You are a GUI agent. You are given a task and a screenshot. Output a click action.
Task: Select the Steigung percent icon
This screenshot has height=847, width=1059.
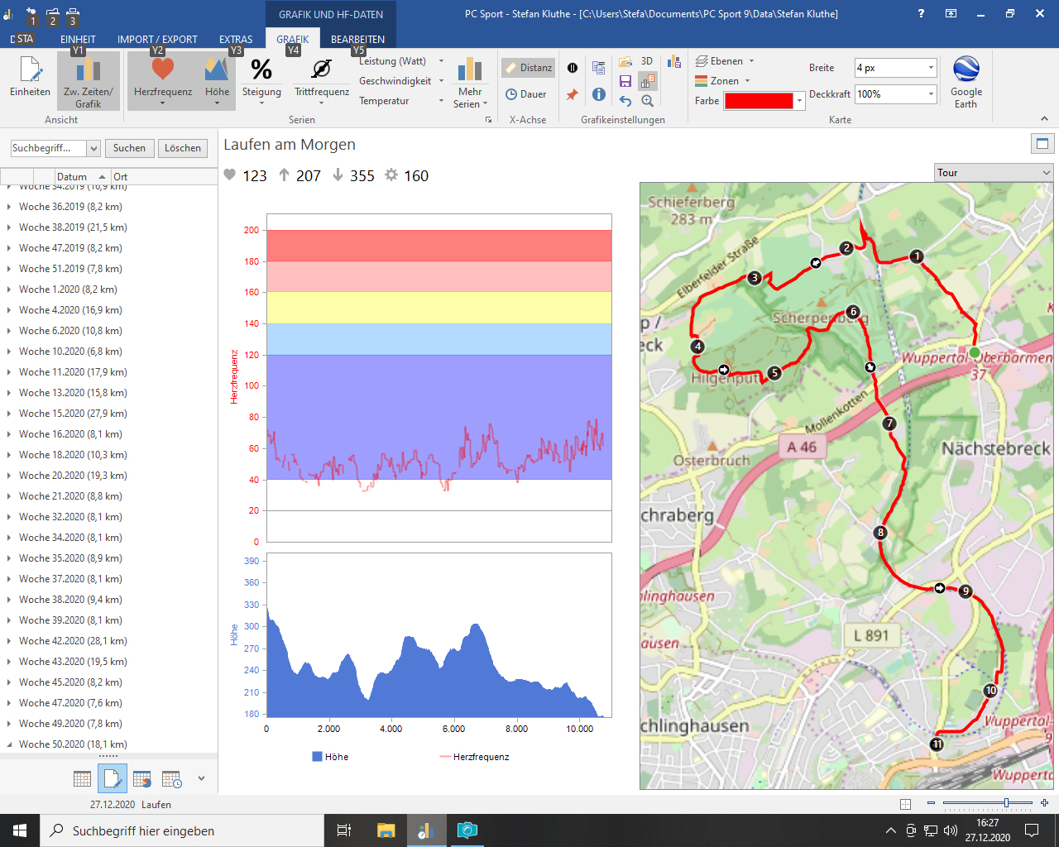261,69
